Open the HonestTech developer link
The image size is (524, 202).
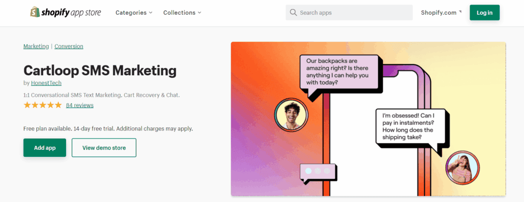point(46,83)
